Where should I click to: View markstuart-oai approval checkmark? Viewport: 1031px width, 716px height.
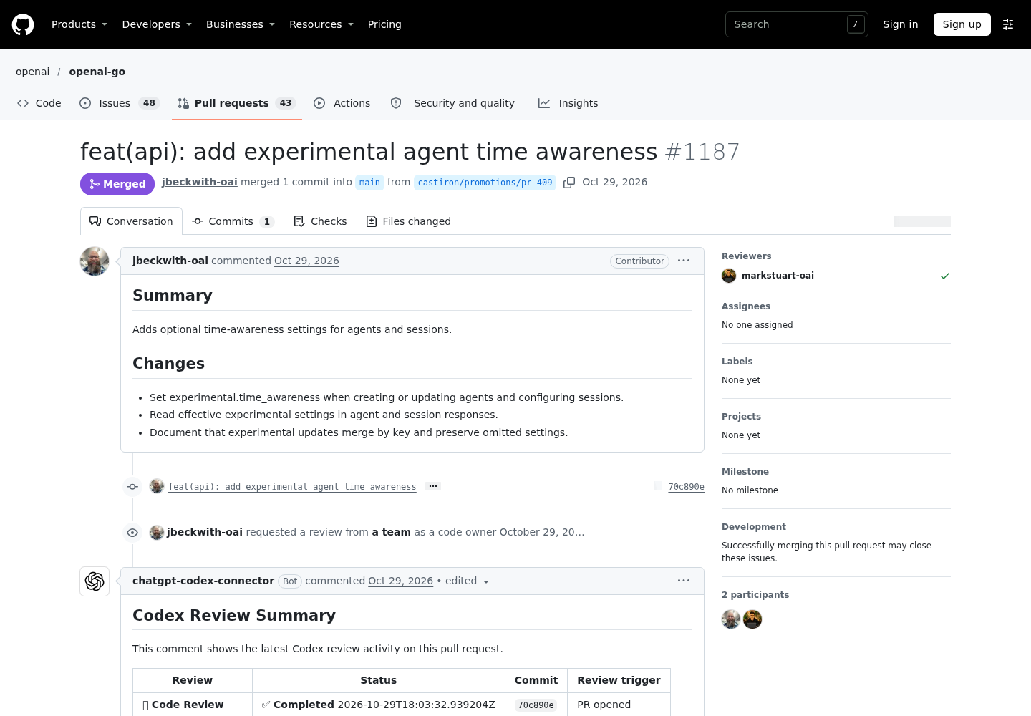coord(945,276)
